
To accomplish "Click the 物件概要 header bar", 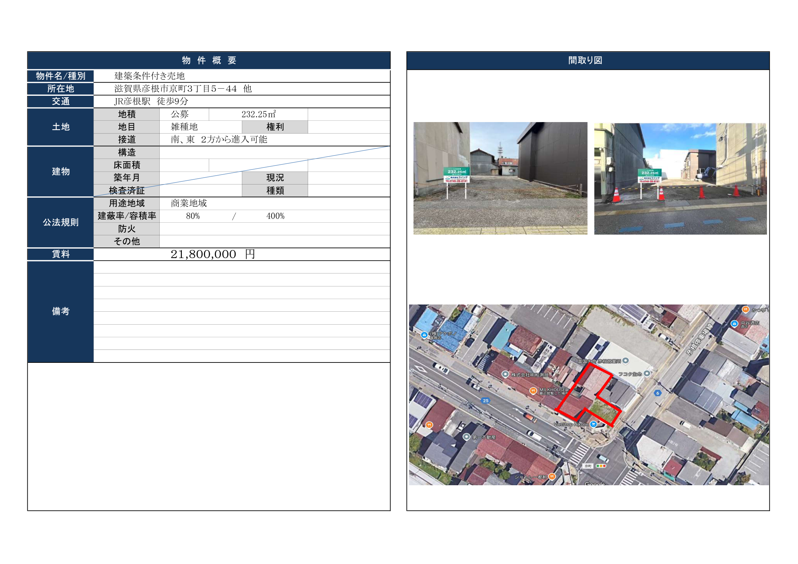I will [x=208, y=60].
